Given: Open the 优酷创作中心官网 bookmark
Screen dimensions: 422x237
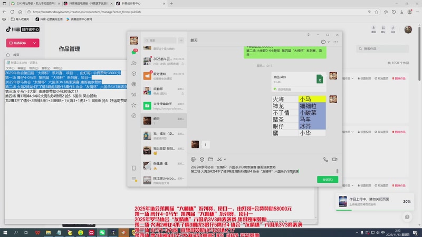Looking at the screenshot, I should [80, 19].
